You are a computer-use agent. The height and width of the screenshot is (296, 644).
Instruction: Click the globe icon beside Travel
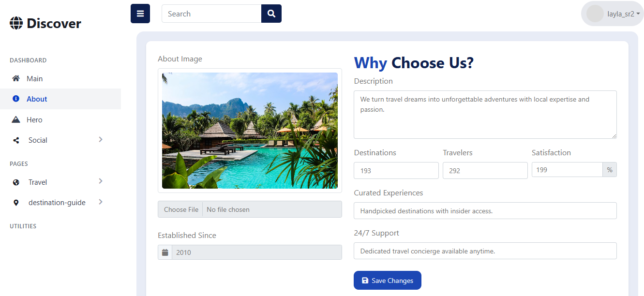pos(16,182)
